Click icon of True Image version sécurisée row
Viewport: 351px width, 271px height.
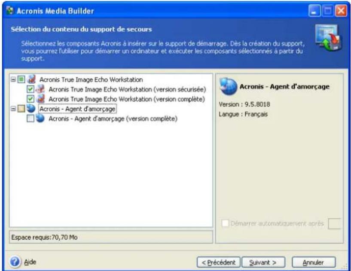pos(40,89)
